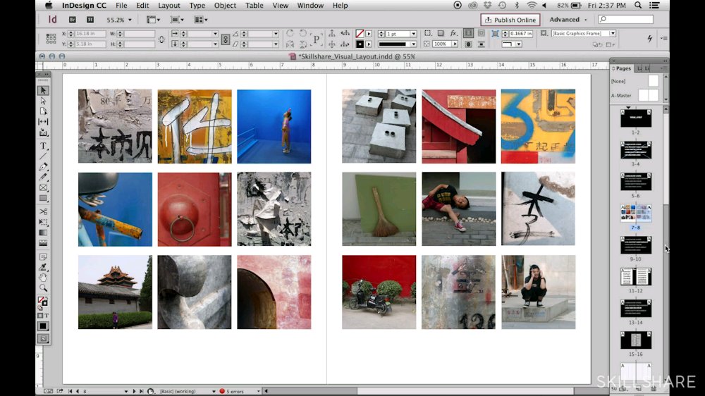Open the Layout menu
This screenshot has width=705, height=396.
pyautogui.click(x=169, y=6)
